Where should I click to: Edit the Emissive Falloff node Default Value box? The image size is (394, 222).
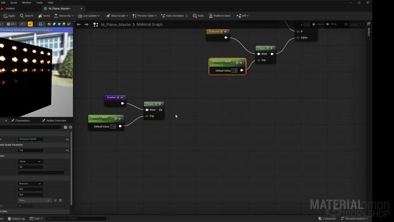coord(234,71)
